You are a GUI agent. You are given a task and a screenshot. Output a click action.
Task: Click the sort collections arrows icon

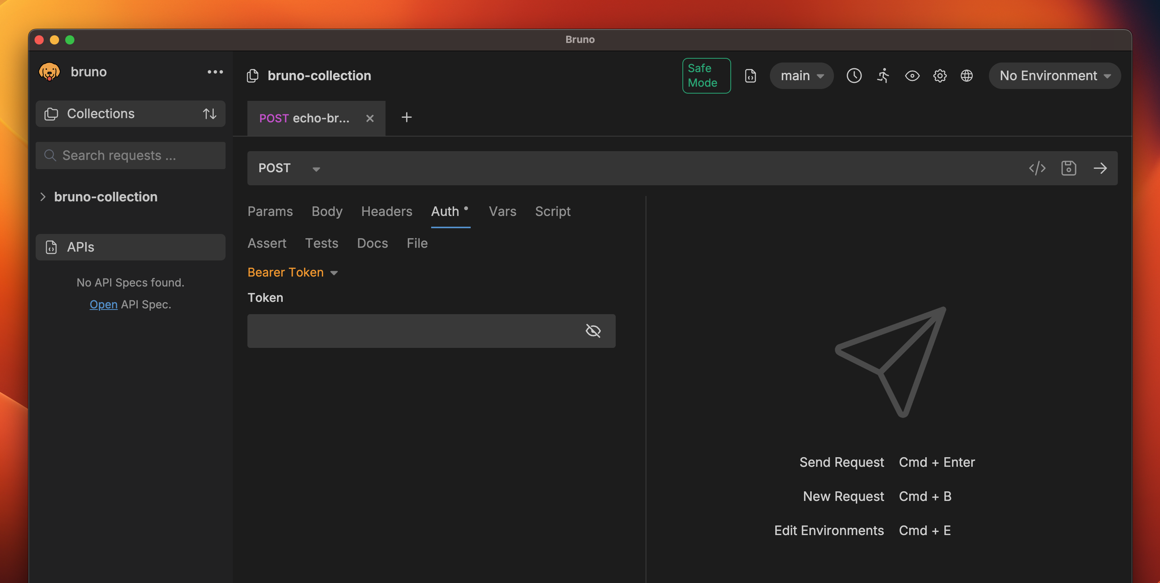[209, 114]
